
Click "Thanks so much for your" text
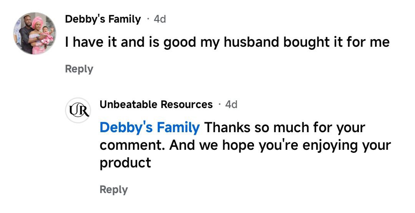[284, 127]
